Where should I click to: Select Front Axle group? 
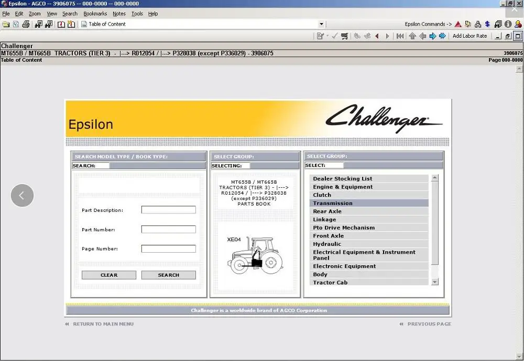pyautogui.click(x=369, y=235)
